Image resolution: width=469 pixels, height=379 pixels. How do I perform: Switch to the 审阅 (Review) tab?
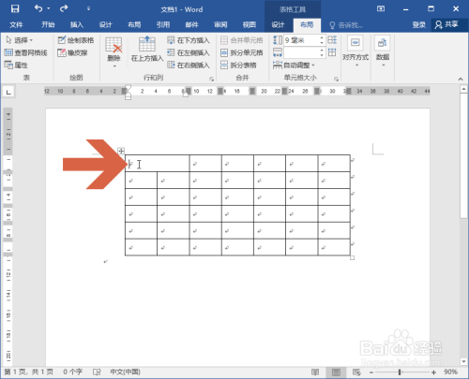220,24
